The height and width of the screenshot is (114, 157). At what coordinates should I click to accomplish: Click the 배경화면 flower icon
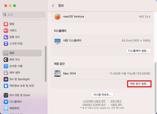coord(6,108)
